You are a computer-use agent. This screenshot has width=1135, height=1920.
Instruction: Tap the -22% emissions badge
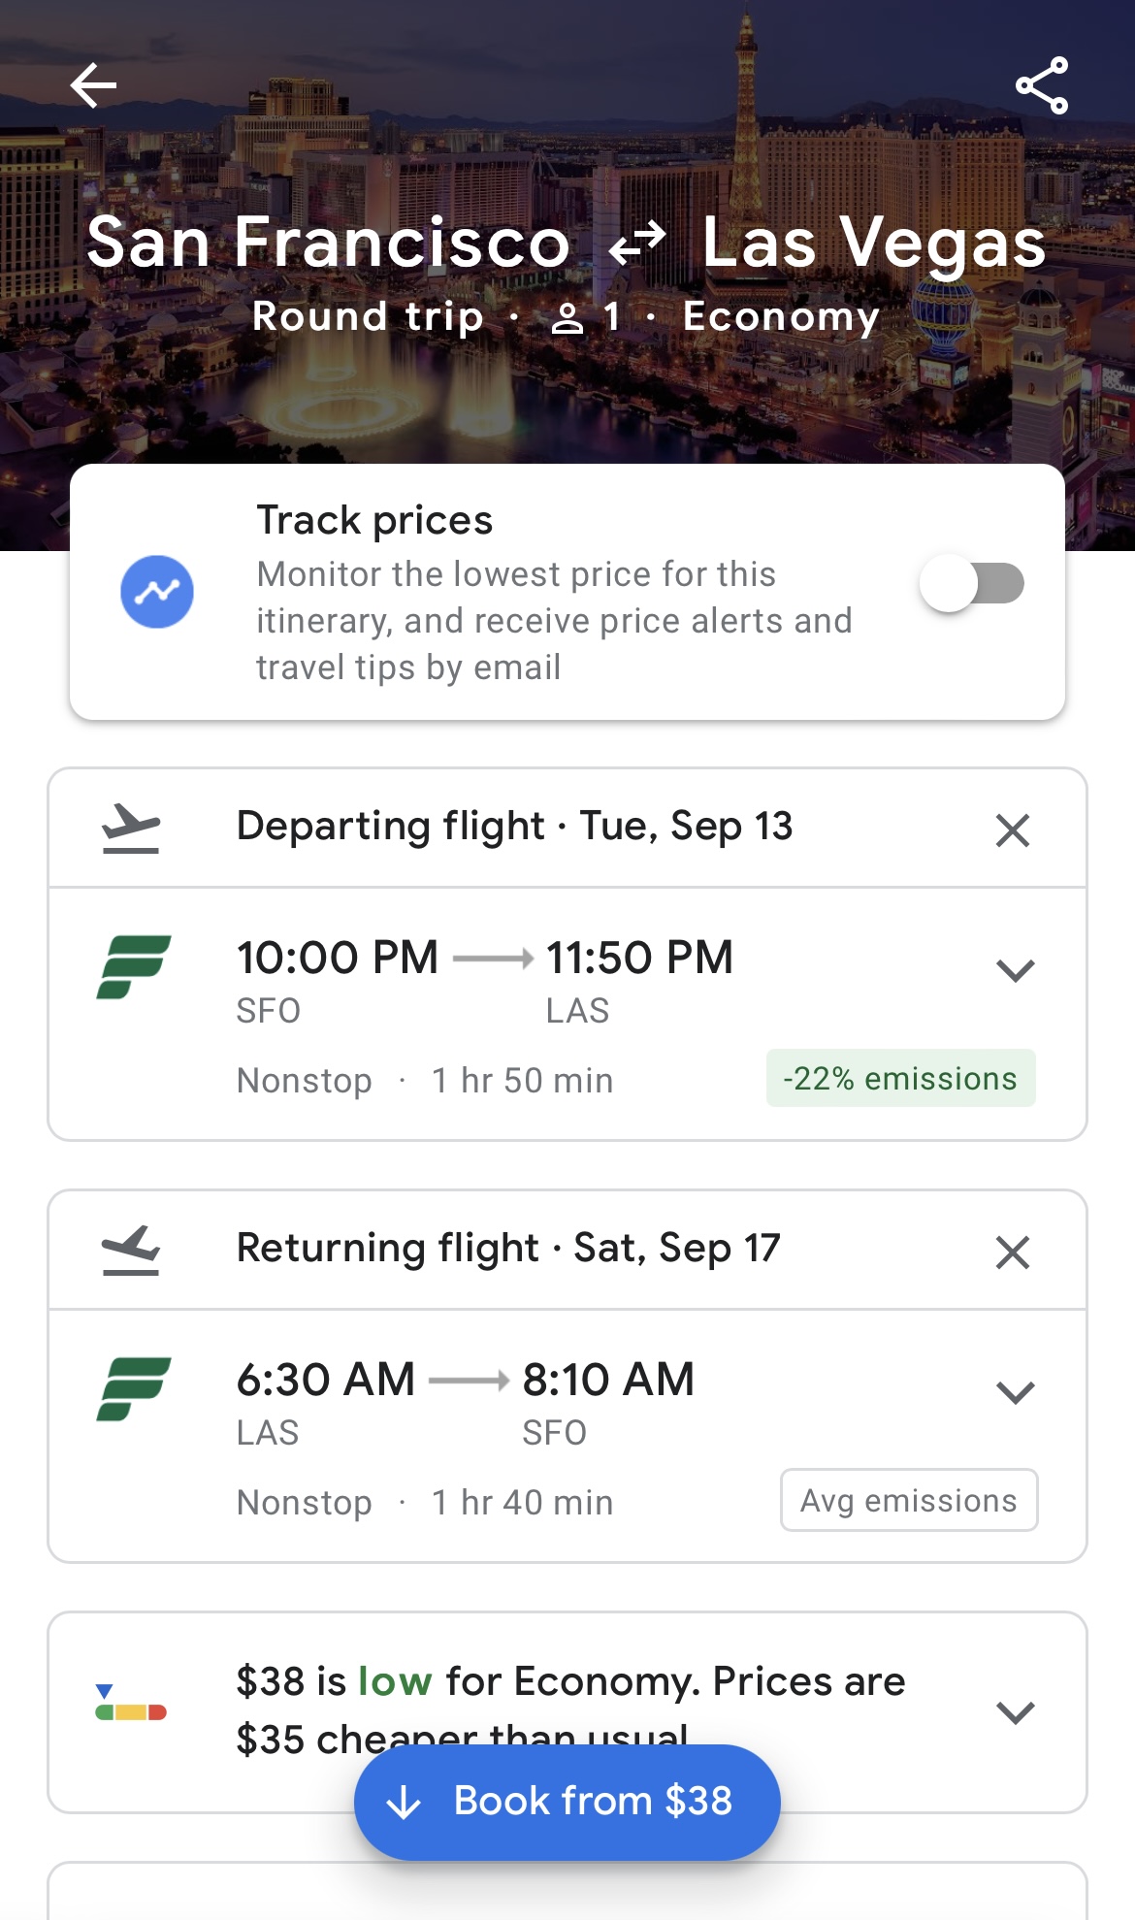pyautogui.click(x=900, y=1079)
